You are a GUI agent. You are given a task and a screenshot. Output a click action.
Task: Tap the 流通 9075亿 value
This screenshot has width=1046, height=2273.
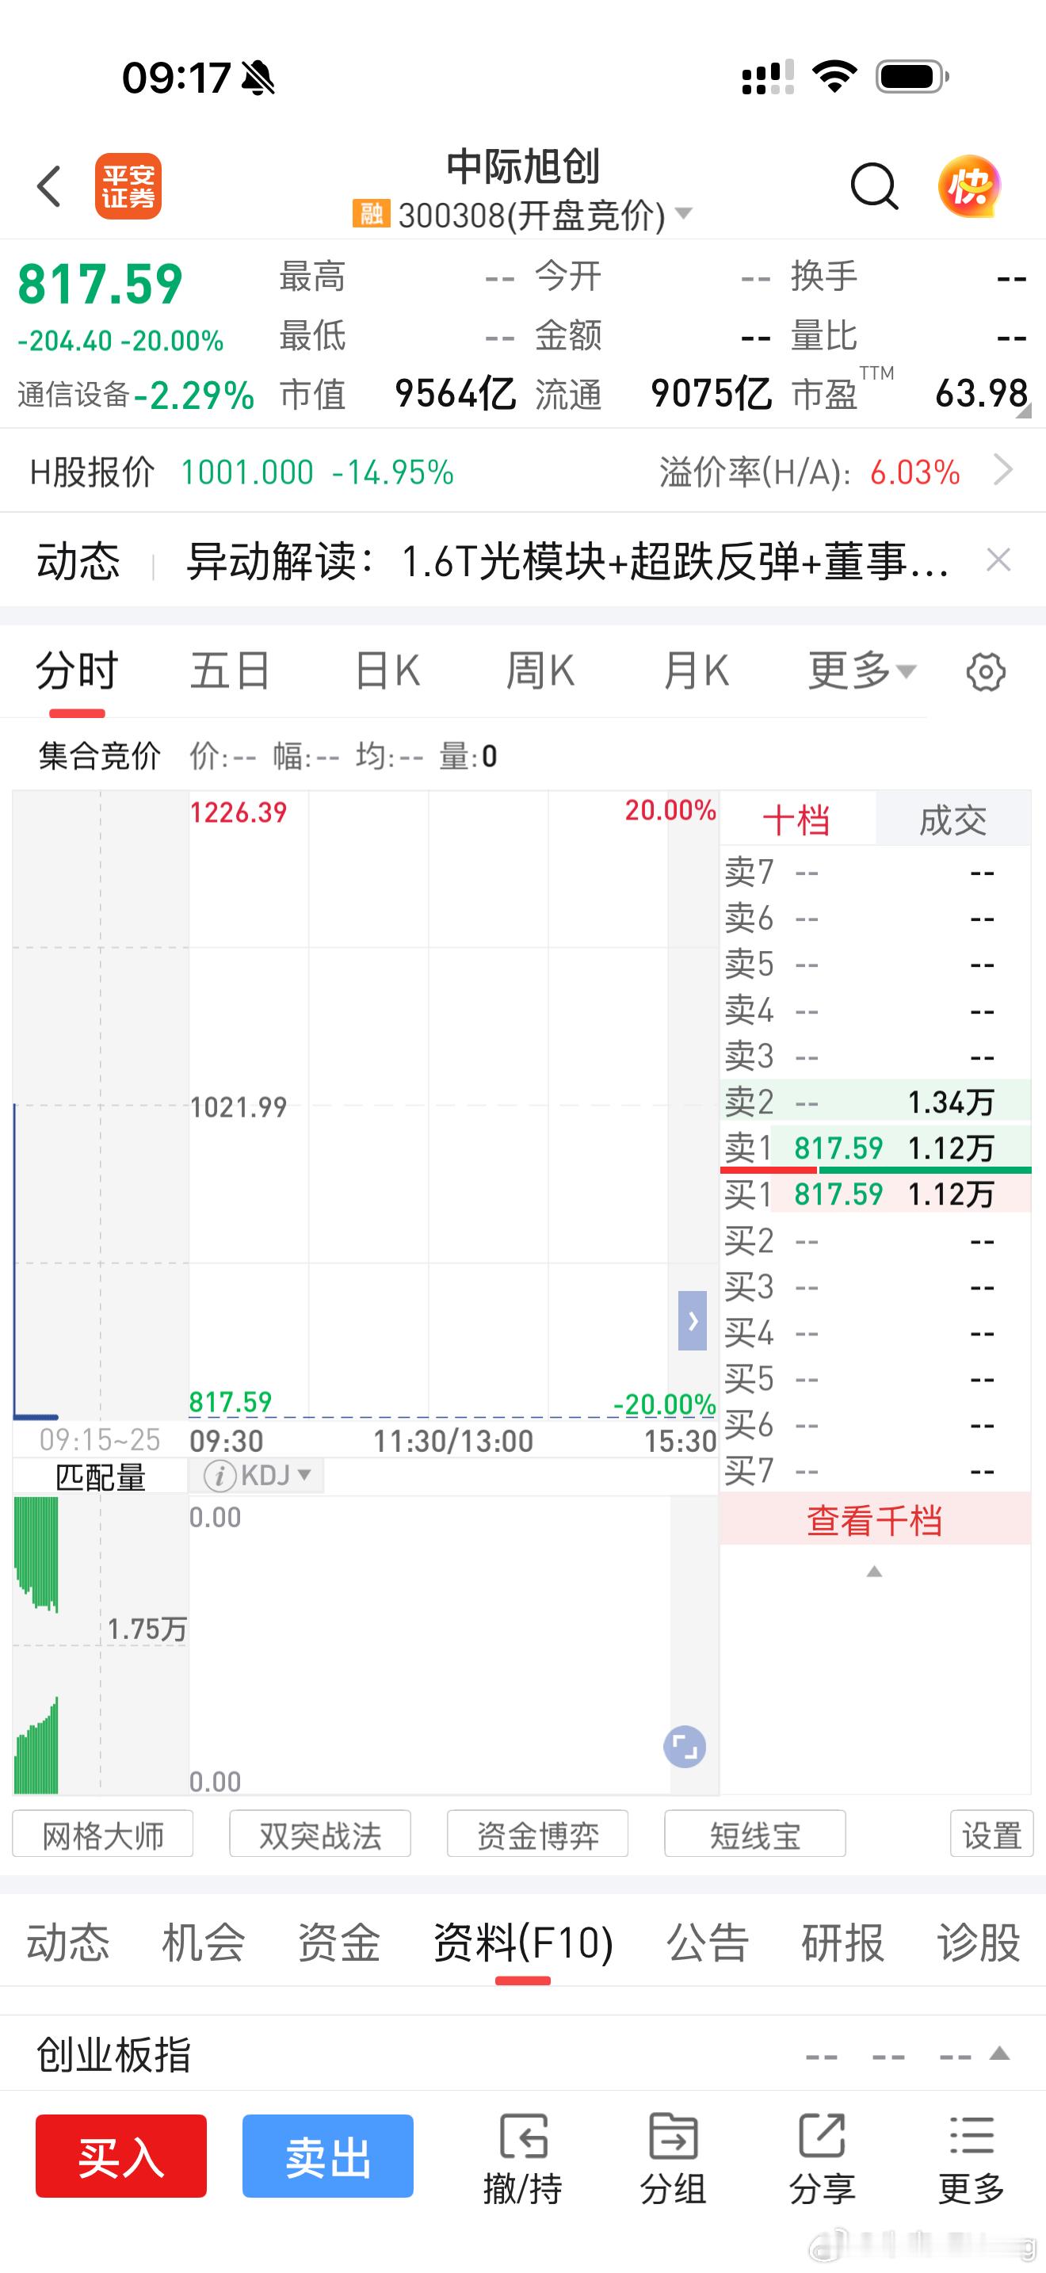pyautogui.click(x=711, y=394)
